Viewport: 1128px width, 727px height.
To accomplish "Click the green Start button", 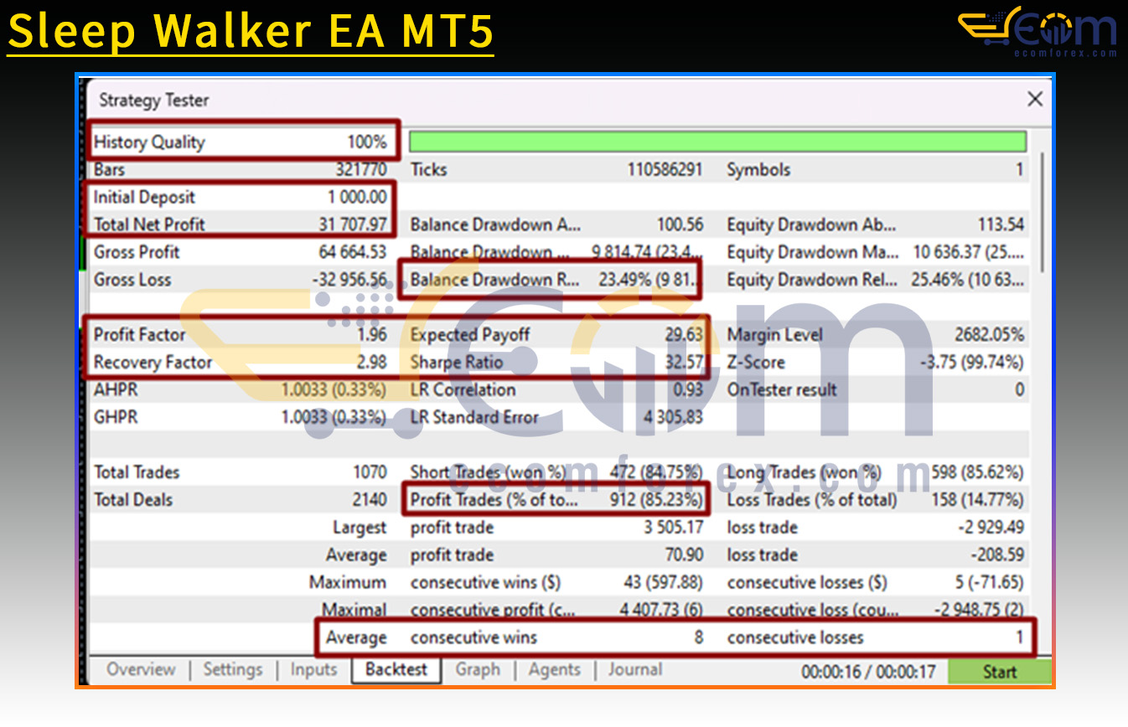I will [x=1000, y=672].
